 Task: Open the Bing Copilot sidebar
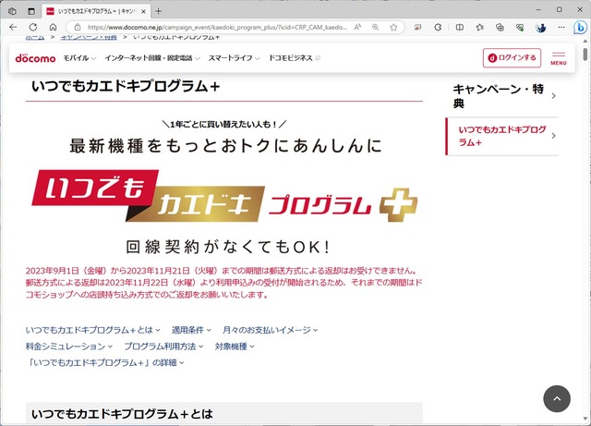[x=580, y=28]
